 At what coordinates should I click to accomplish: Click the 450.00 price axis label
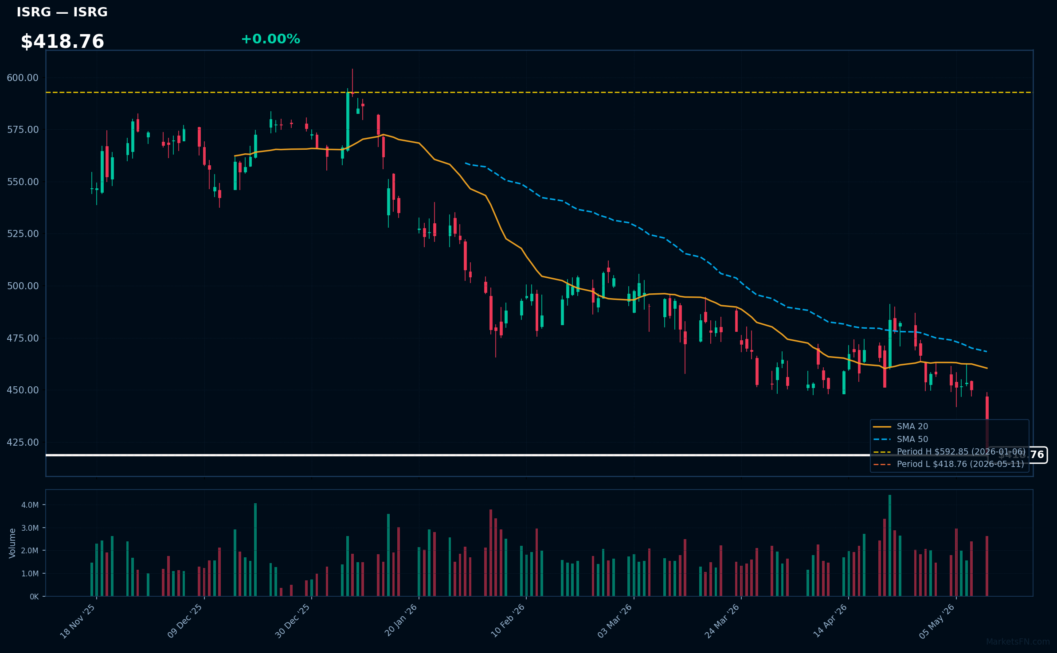pos(23,390)
